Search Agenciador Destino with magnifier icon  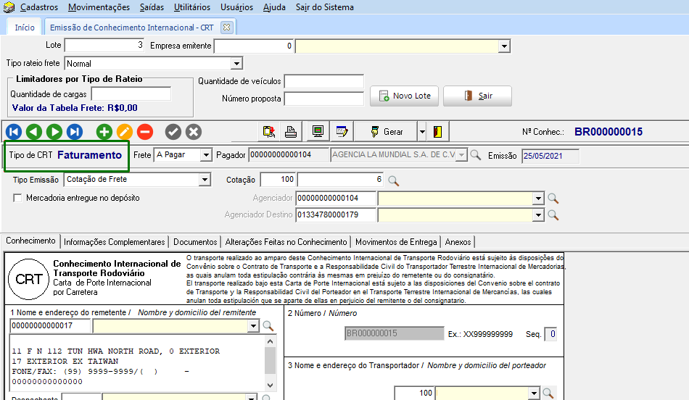click(553, 215)
